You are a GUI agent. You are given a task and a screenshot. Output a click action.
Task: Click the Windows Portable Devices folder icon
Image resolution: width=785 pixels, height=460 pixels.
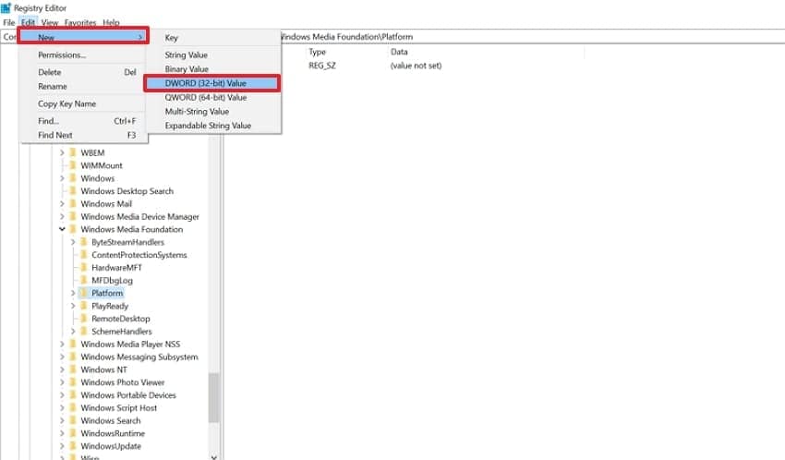(73, 395)
